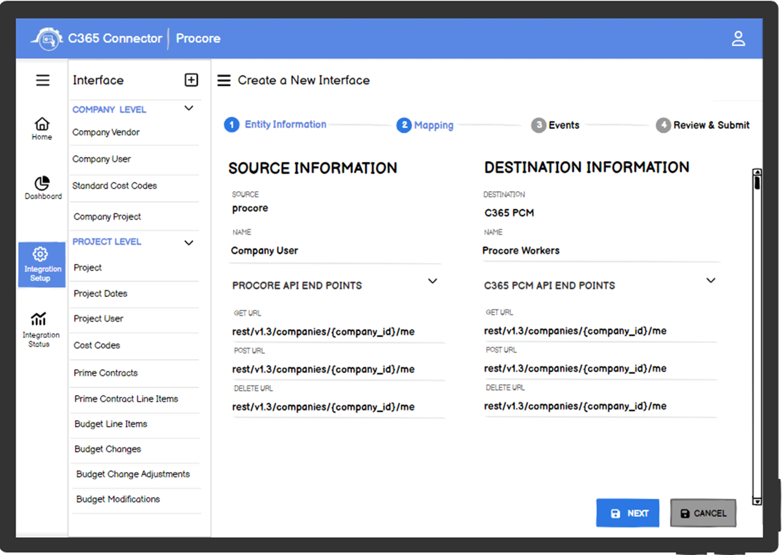Image resolution: width=783 pixels, height=555 pixels.
Task: Open Budget Changes interface
Action: (x=108, y=449)
